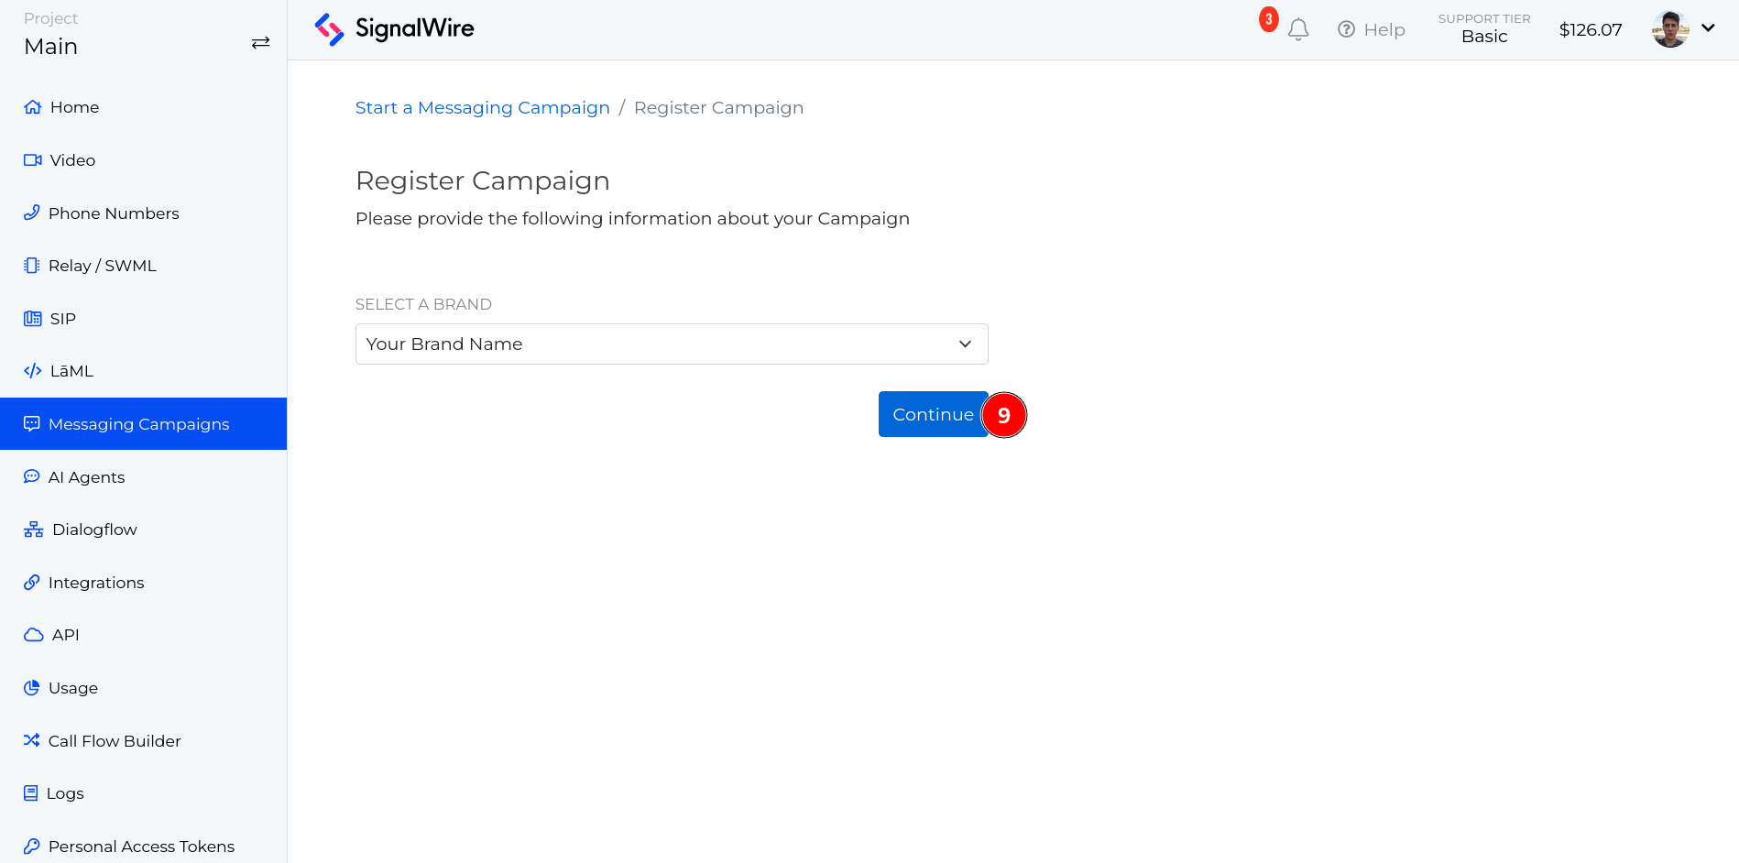Open the Personal Access Tokens menu entry
Screen dimensions: 1739x863
(x=141, y=846)
